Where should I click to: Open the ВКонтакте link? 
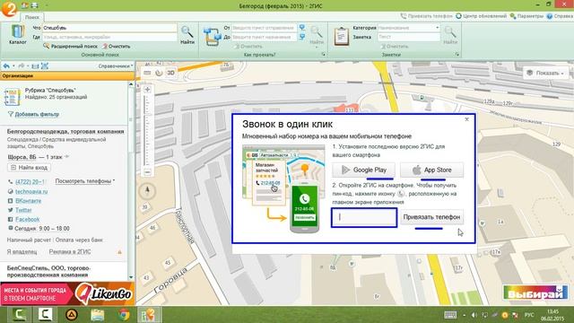point(28,201)
